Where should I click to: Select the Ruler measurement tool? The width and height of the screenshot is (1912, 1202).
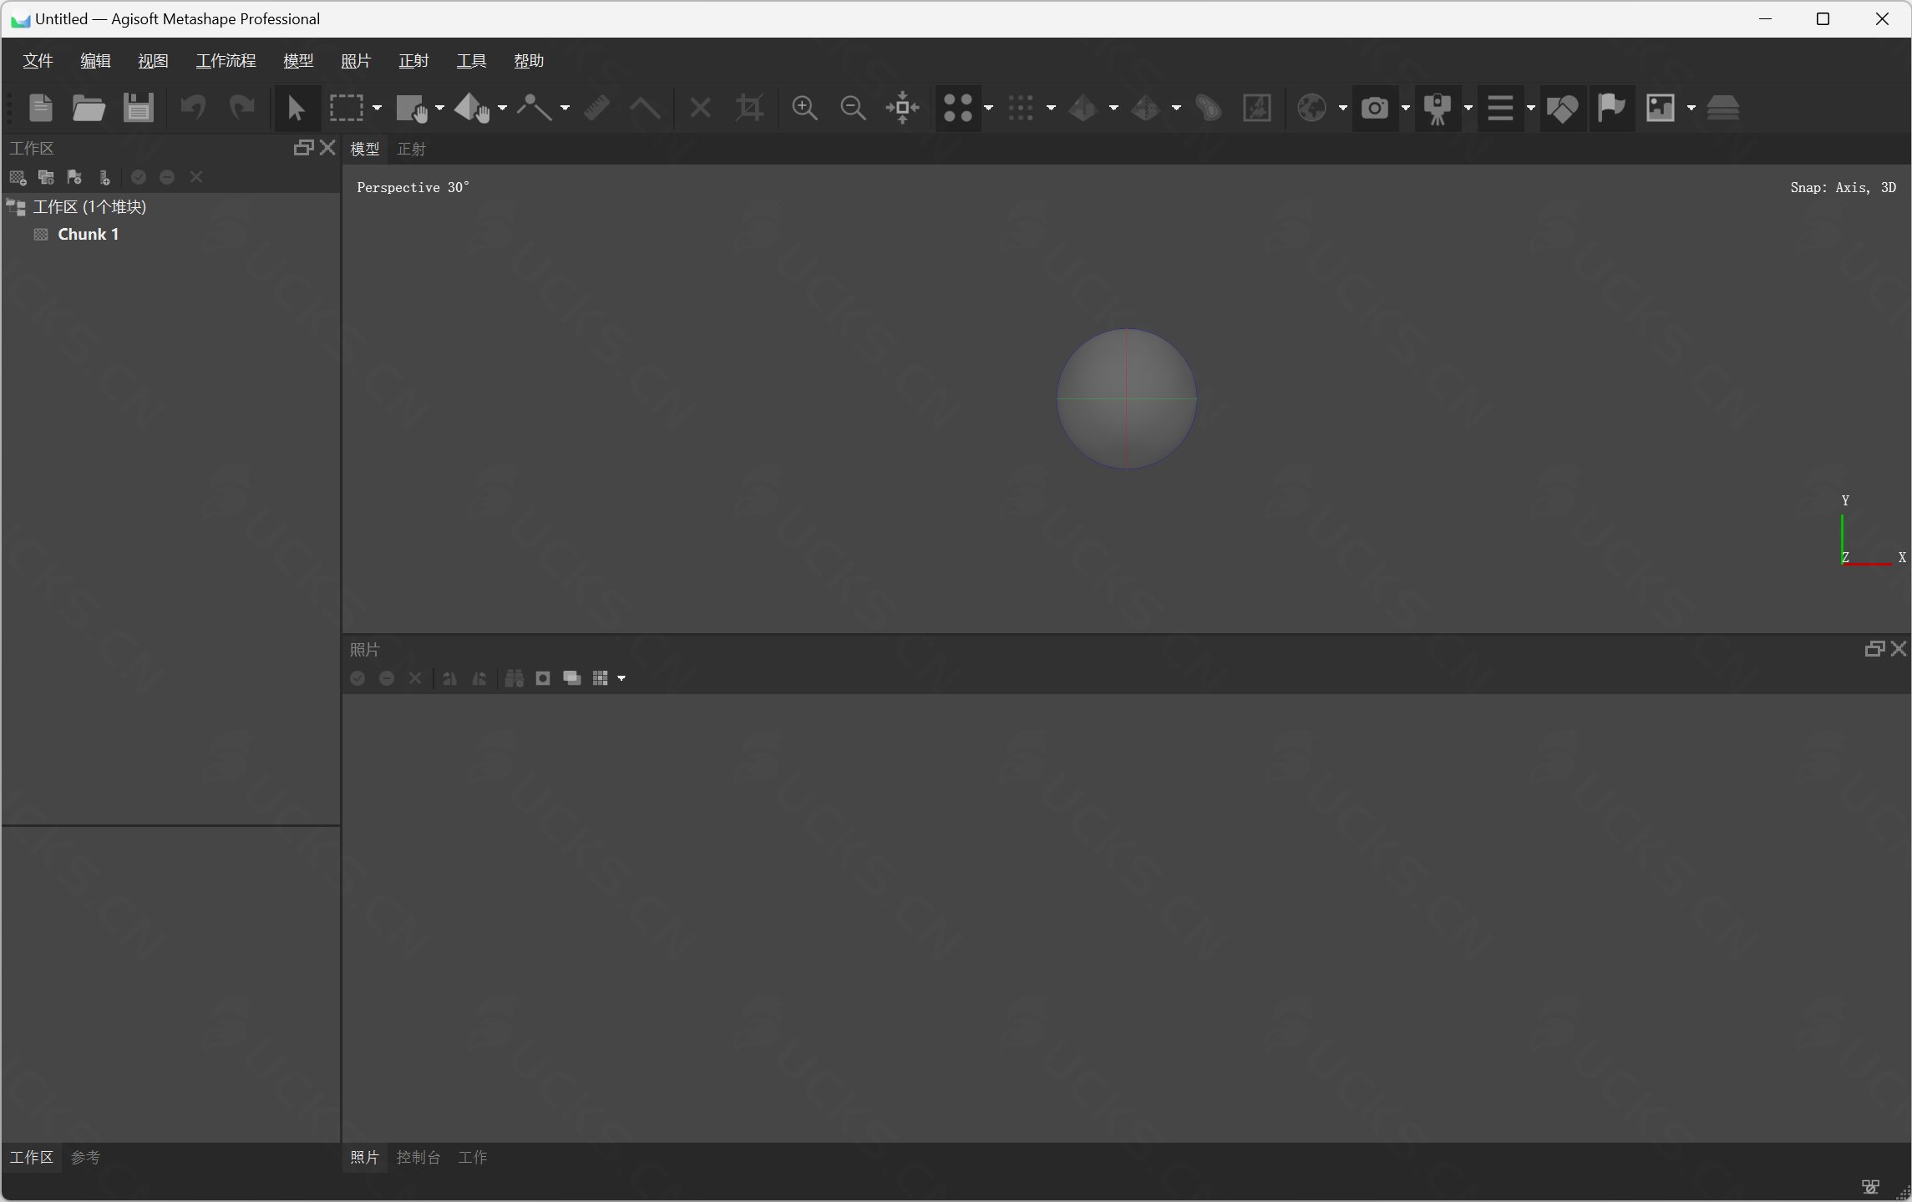(x=596, y=108)
